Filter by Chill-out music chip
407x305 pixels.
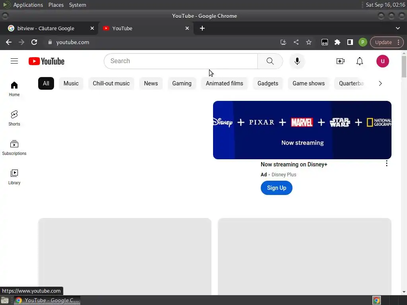pyautogui.click(x=111, y=83)
